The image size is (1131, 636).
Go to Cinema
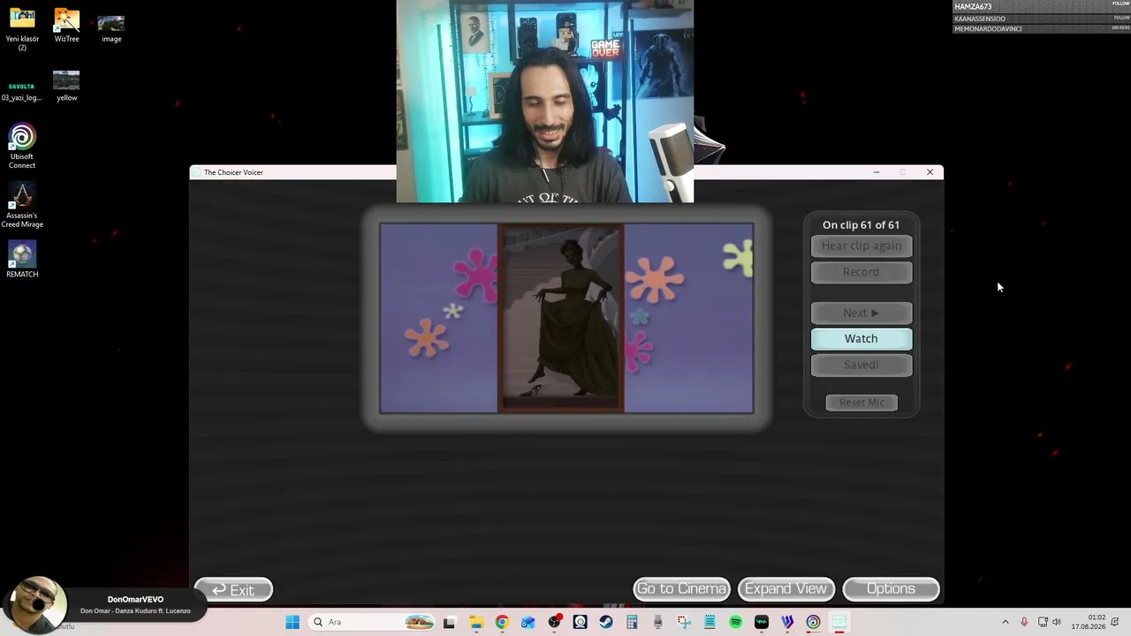[x=681, y=589]
